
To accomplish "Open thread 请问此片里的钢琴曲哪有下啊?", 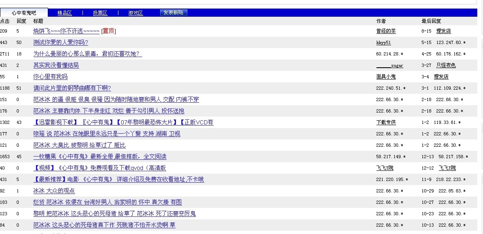I will click(x=72, y=88).
